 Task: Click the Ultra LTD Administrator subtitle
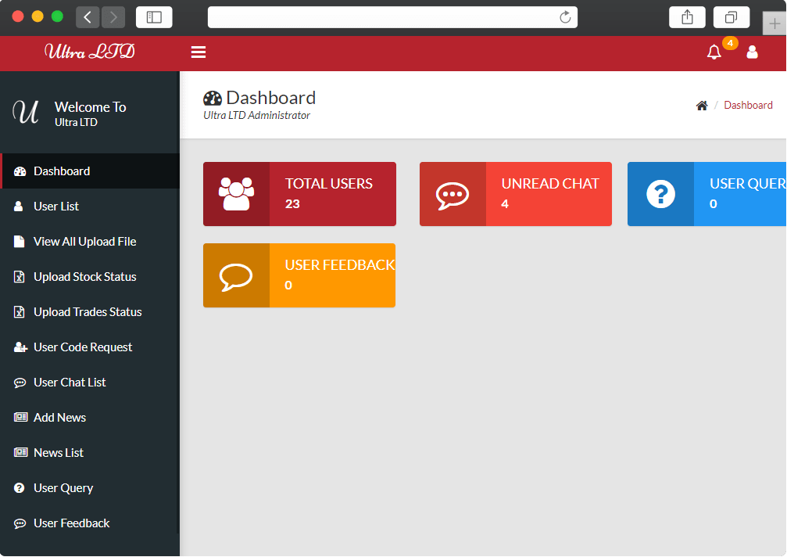coord(256,116)
